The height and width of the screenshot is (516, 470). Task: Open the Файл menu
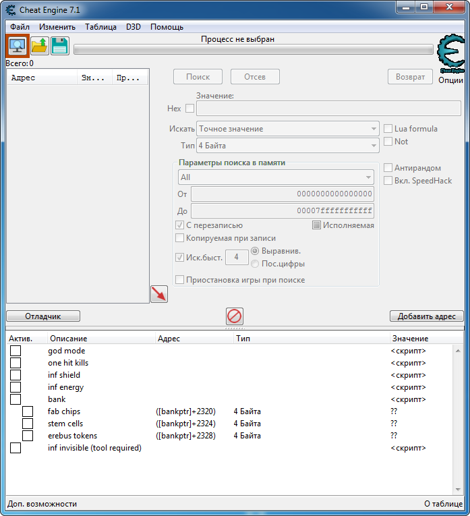(20, 27)
